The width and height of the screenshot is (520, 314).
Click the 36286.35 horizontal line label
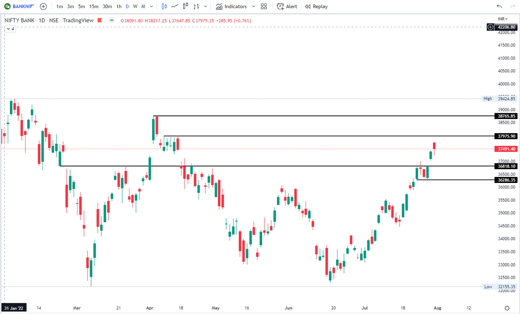coord(505,180)
